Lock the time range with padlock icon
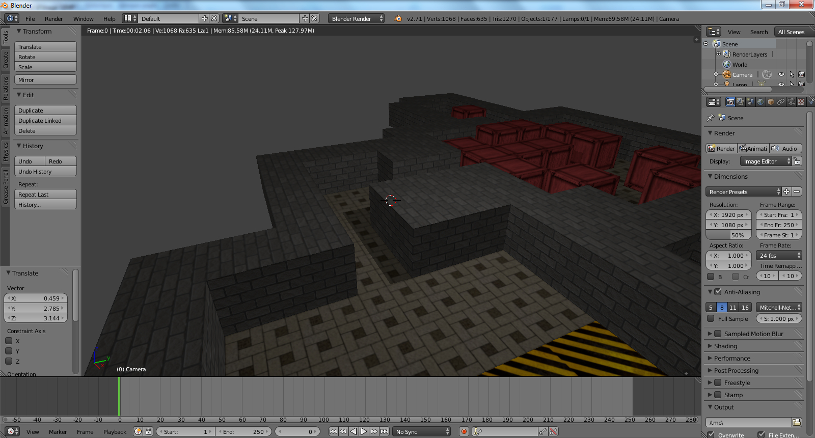This screenshot has width=815, height=438. pos(148,431)
